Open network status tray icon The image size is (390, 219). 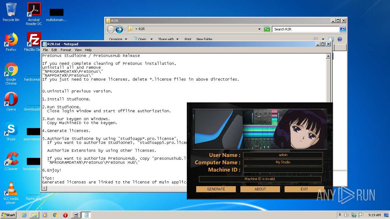point(354,215)
